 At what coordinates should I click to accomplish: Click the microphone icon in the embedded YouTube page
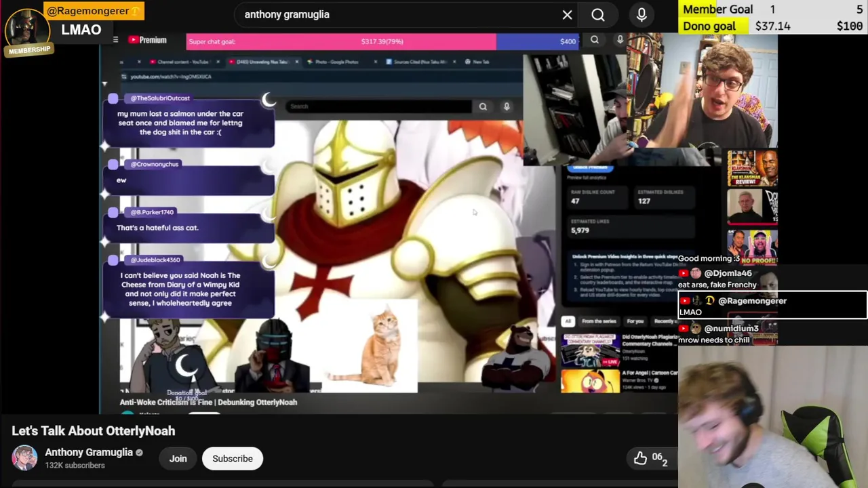click(x=507, y=106)
